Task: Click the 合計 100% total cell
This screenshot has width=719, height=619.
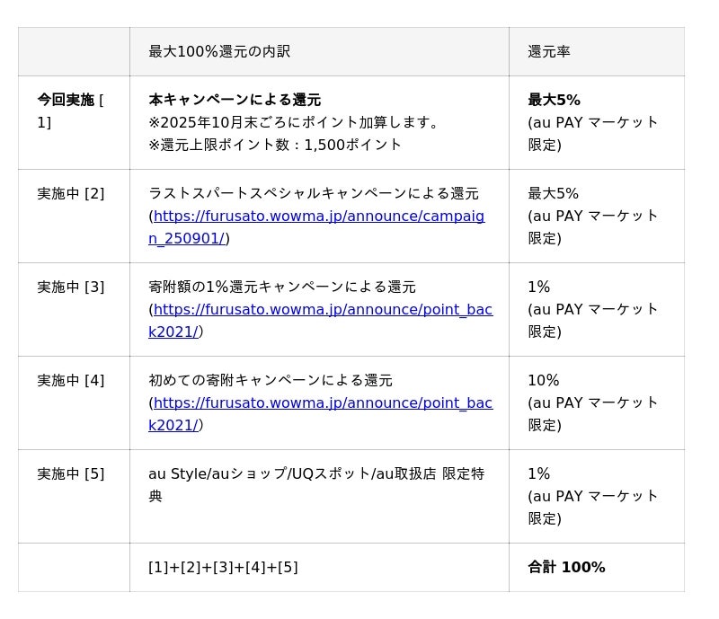Action: coord(566,568)
